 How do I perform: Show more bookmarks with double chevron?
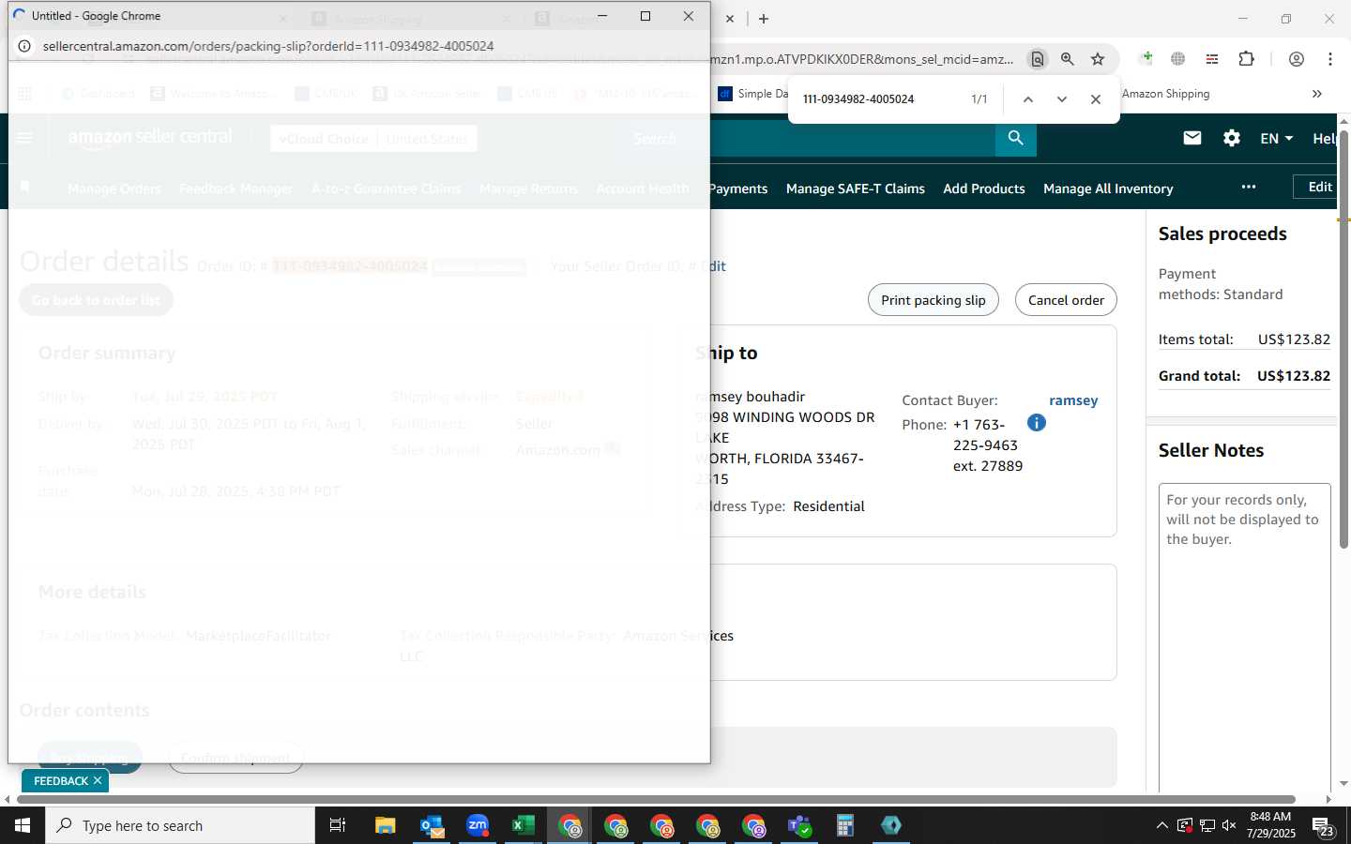pyautogui.click(x=1317, y=94)
